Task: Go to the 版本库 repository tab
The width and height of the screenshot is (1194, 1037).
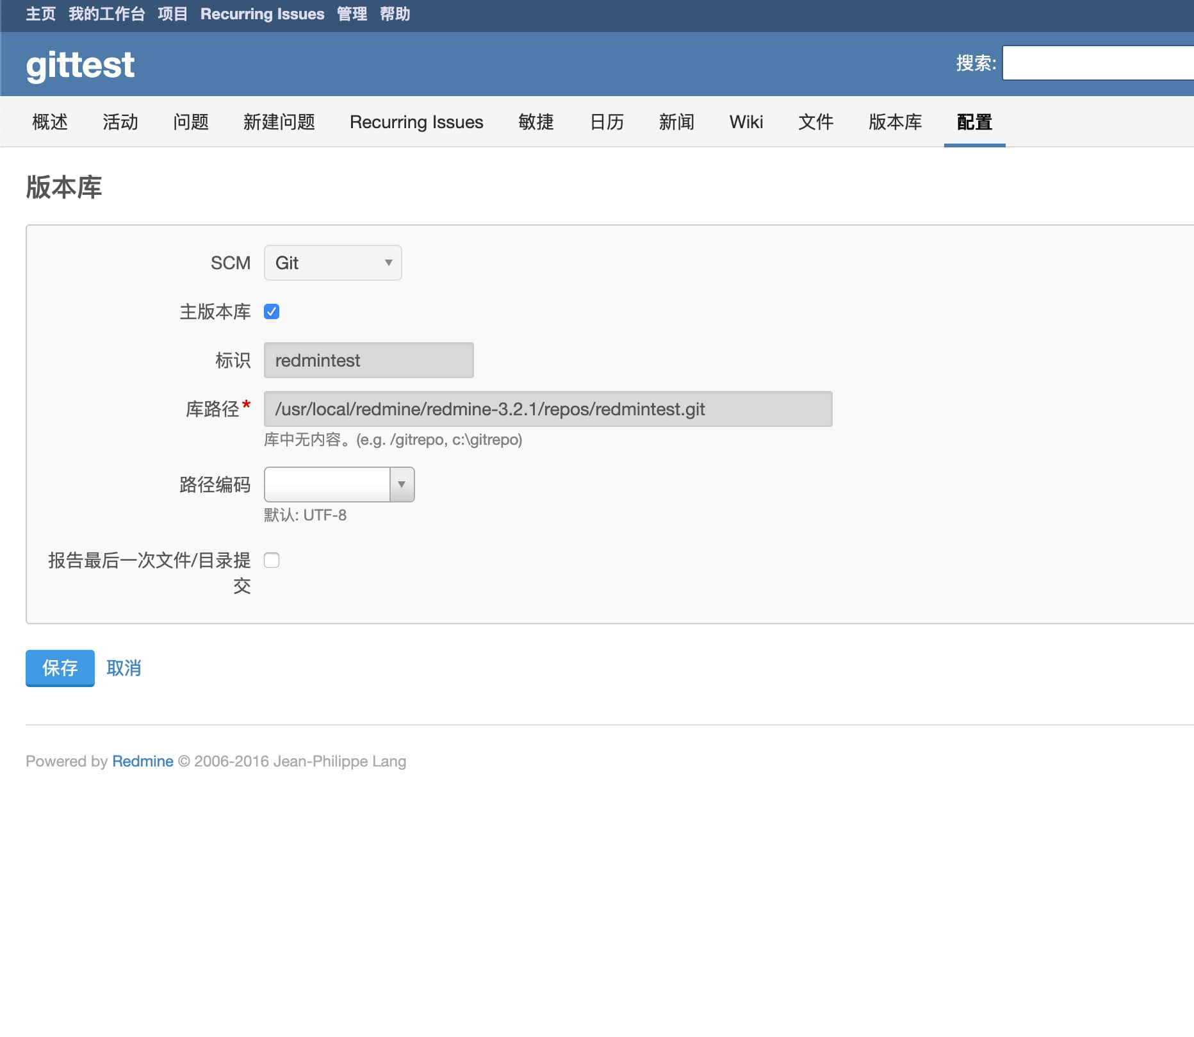Action: 895,122
